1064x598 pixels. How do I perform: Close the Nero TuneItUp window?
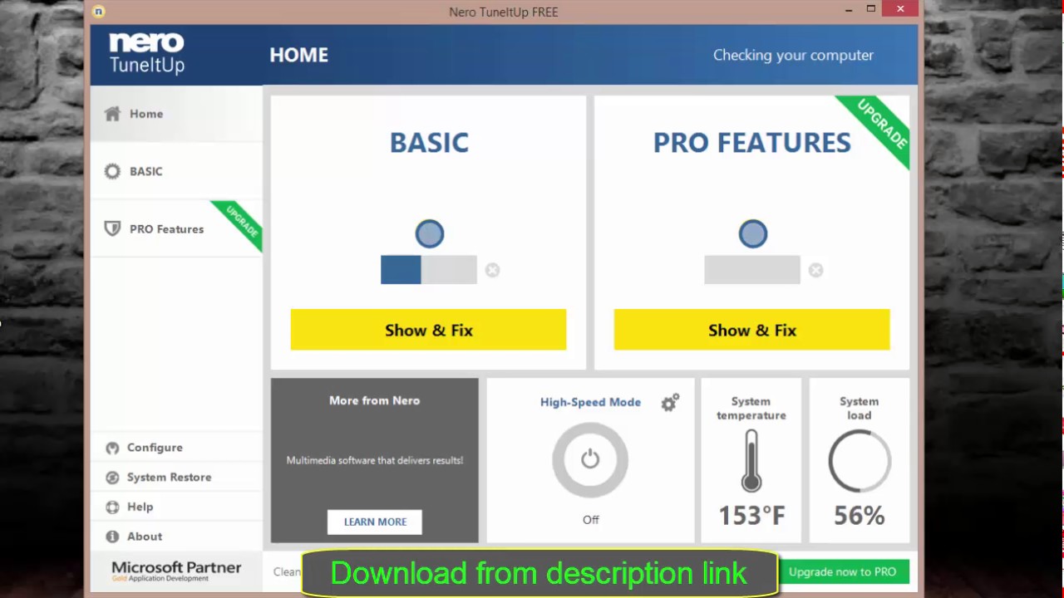click(900, 9)
